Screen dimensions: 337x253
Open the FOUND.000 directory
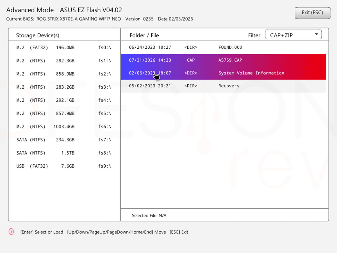click(x=223, y=47)
